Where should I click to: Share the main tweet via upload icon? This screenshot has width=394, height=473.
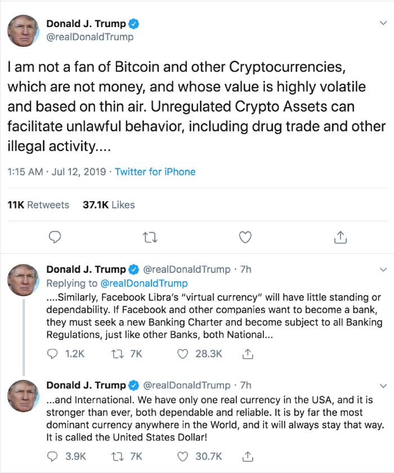point(340,238)
